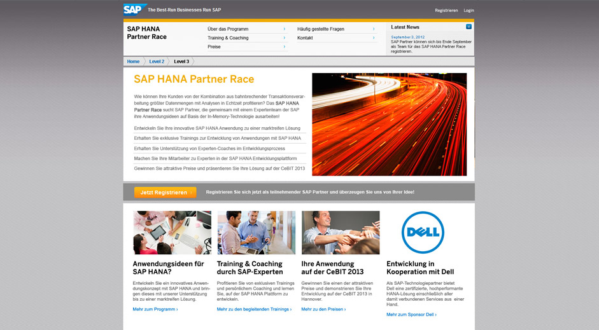The height and width of the screenshot is (330, 599).
Task: Select Level 3 breadcrumb
Action: click(181, 62)
